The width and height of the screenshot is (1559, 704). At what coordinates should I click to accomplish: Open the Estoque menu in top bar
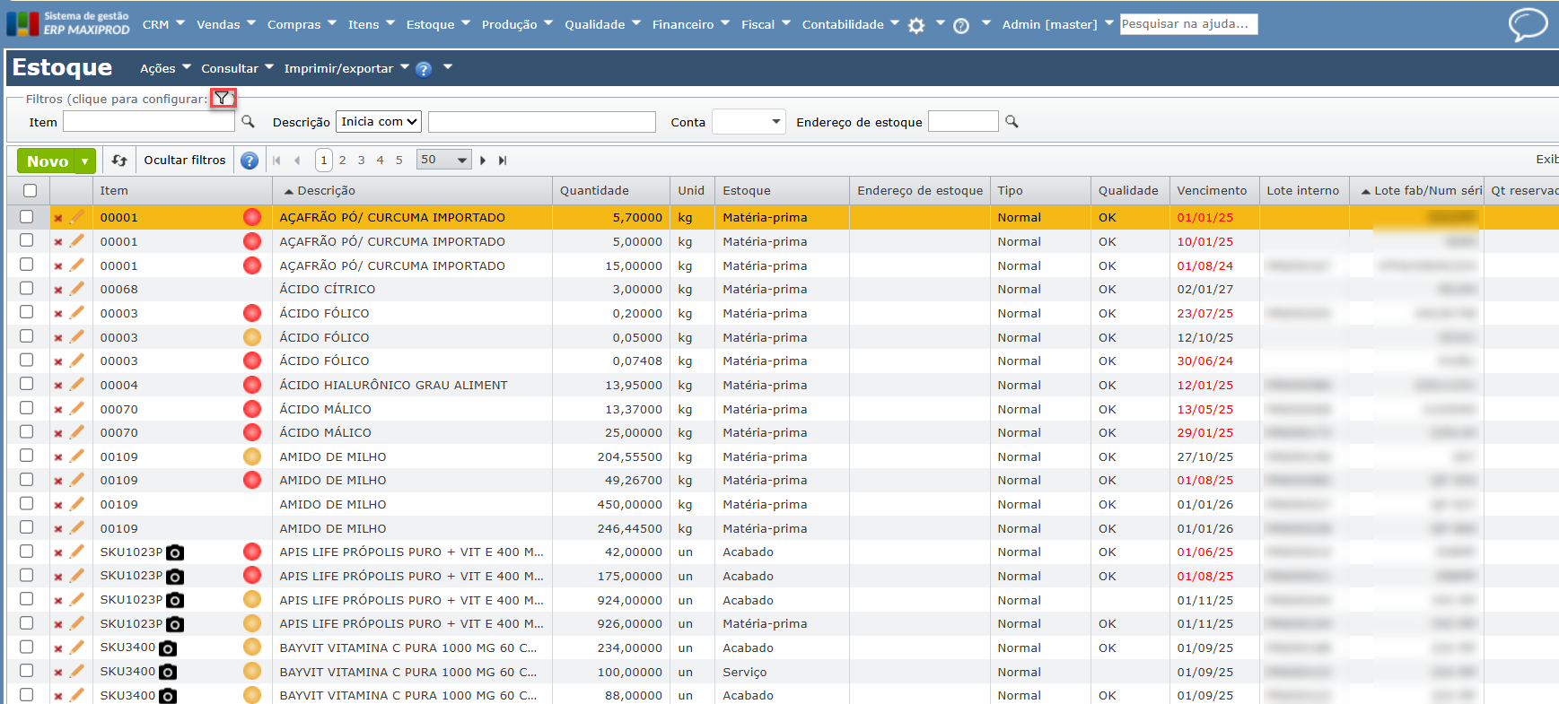coord(437,24)
